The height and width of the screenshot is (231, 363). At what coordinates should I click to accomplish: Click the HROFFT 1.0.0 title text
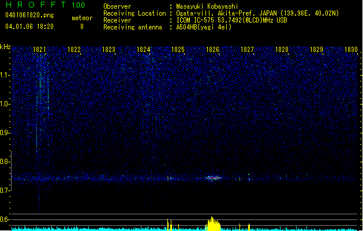[45, 5]
